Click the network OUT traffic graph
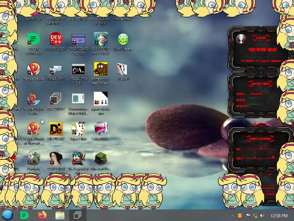 [x=261, y=157]
